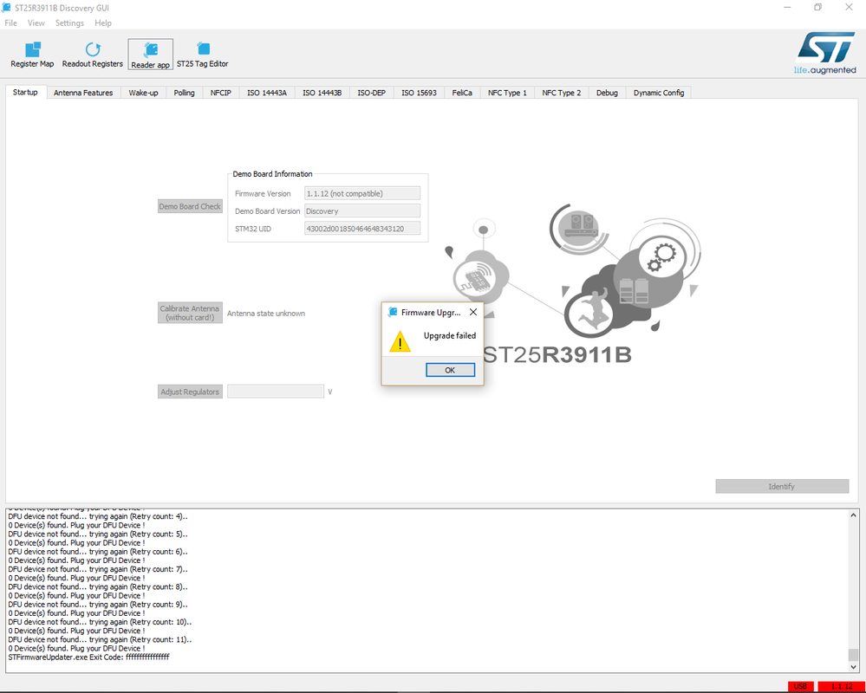Screen dimensions: 866x693
Task: Click the Firmware Version field
Action: click(362, 193)
